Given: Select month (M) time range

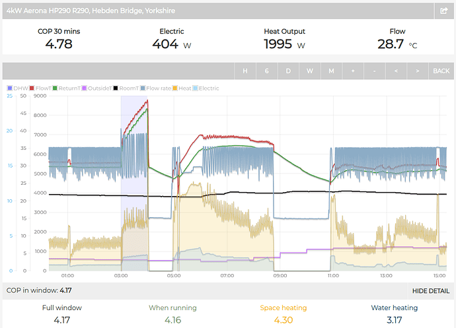Looking at the screenshot, I should (x=331, y=71).
